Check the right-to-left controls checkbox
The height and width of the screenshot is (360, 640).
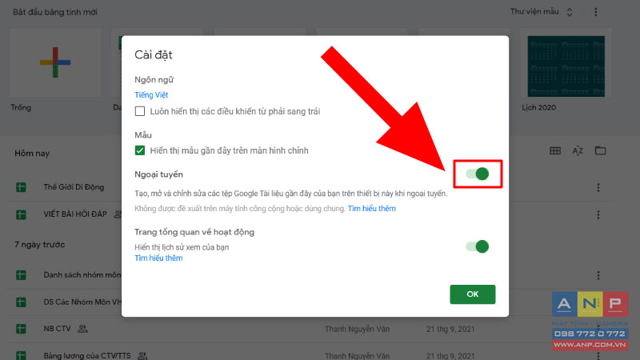pos(139,111)
